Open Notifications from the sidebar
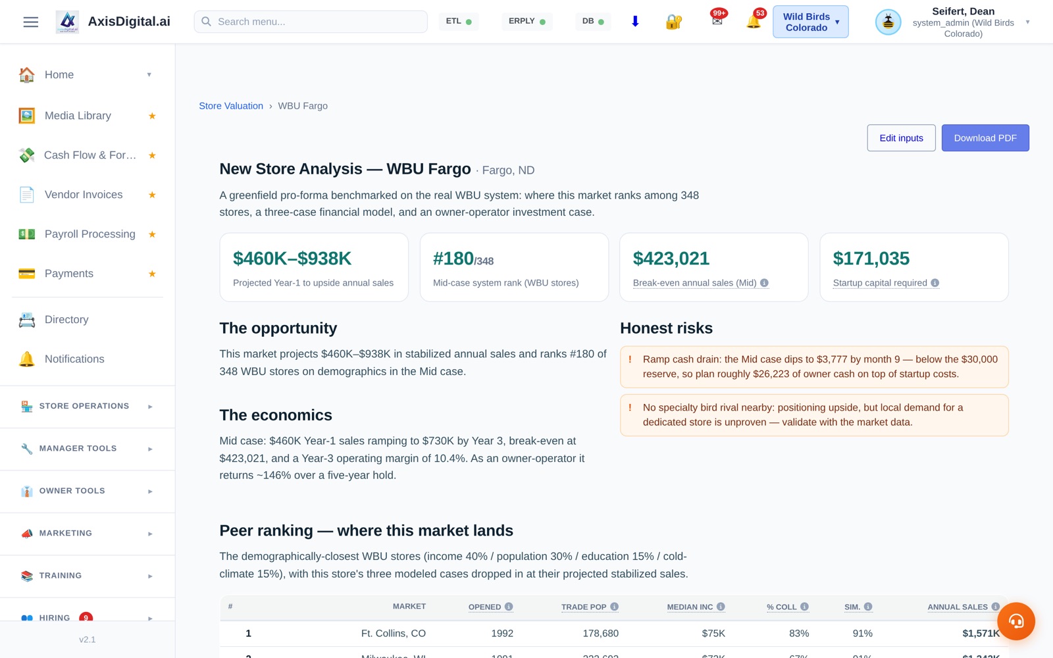The image size is (1053, 658). [74, 359]
